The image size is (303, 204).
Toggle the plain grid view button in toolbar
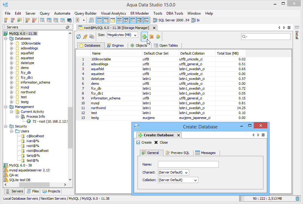pyautogui.click(x=120, y=20)
